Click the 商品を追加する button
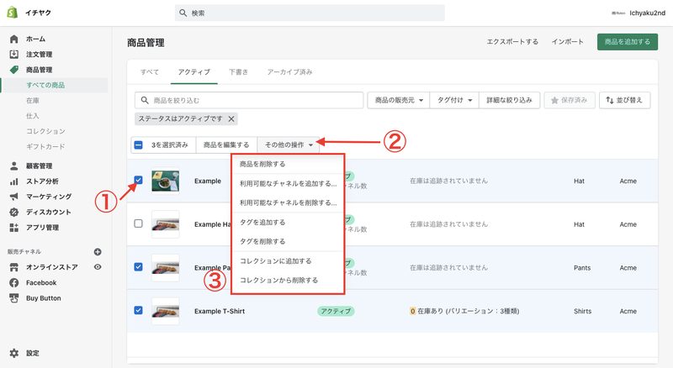Image resolution: width=673 pixels, height=368 pixels. pos(627,42)
